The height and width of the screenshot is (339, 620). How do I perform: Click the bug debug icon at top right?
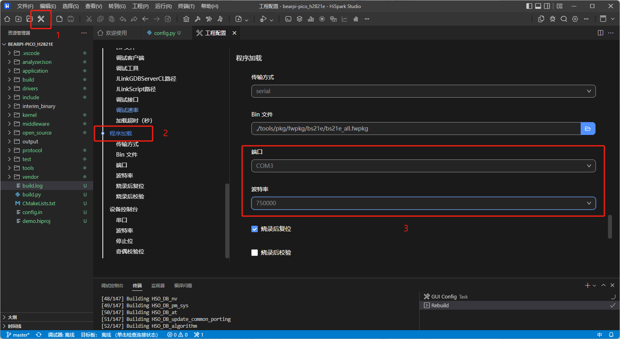point(553,19)
